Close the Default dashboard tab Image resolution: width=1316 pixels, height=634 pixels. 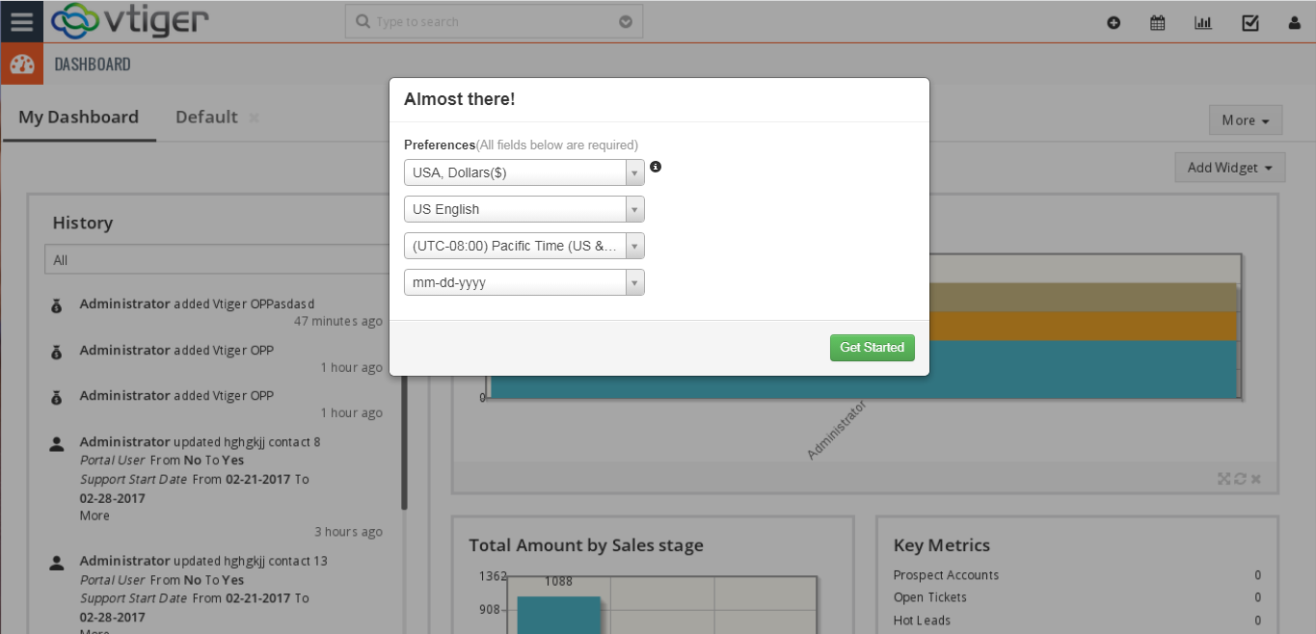coord(254,117)
